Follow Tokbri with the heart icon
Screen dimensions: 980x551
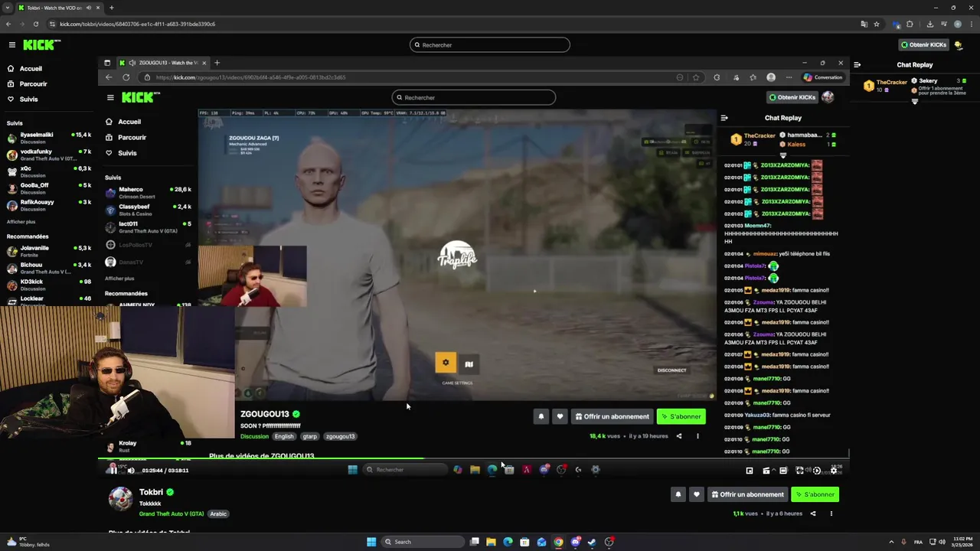pos(696,494)
